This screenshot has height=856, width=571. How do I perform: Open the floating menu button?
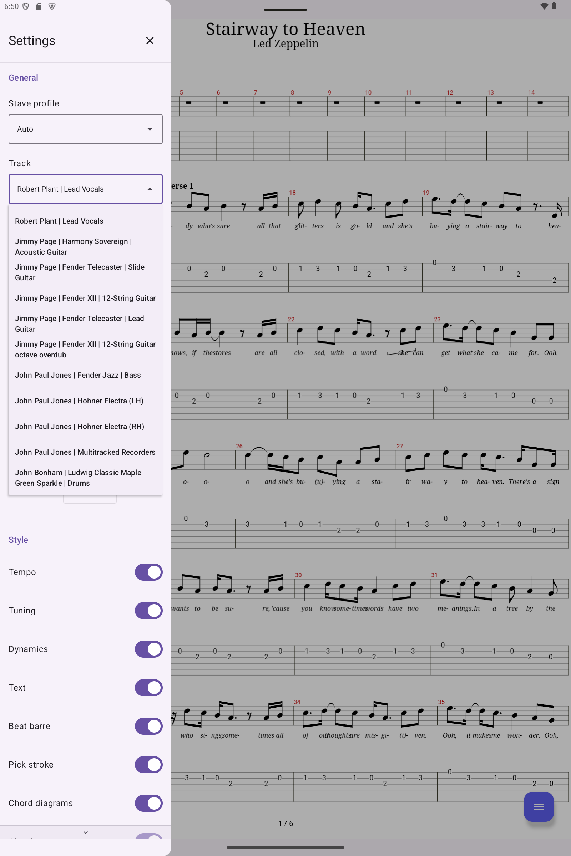(539, 806)
